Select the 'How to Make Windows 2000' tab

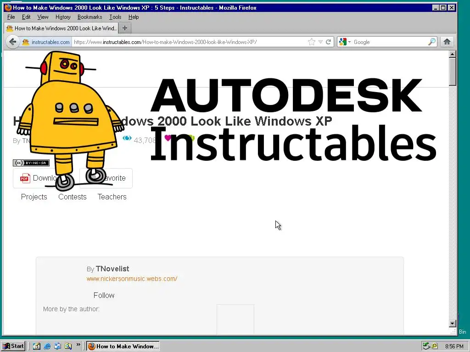pos(61,28)
